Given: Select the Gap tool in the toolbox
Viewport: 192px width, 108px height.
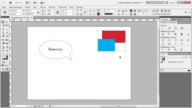Looking at the screenshot, I should coord(7,25).
